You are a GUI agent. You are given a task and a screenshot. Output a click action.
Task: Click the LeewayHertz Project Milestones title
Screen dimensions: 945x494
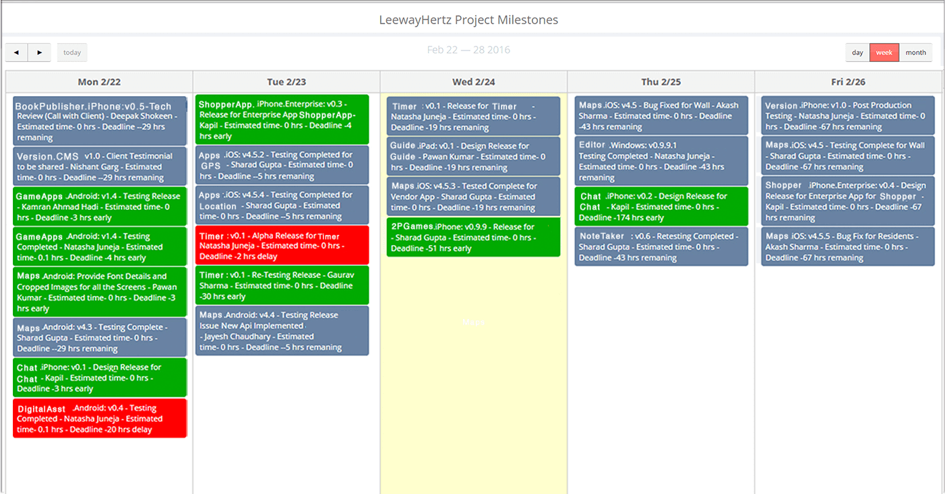tap(468, 20)
